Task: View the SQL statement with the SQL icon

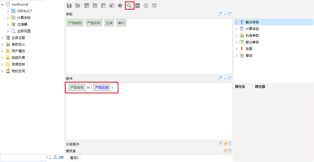Action: click(x=138, y=6)
